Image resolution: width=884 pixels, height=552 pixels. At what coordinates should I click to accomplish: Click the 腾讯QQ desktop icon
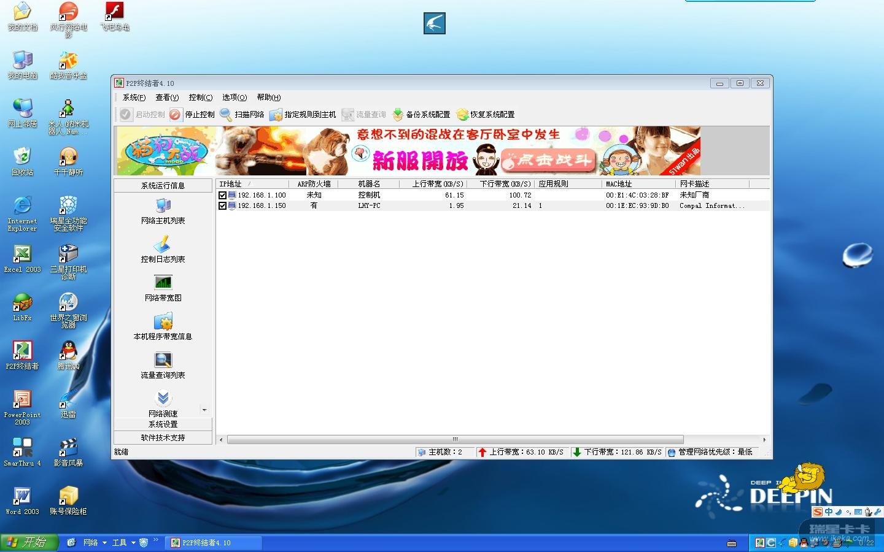pos(68,355)
